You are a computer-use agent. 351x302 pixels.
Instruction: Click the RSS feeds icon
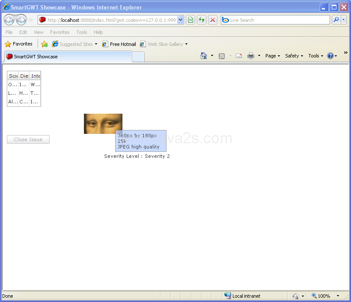[222, 56]
